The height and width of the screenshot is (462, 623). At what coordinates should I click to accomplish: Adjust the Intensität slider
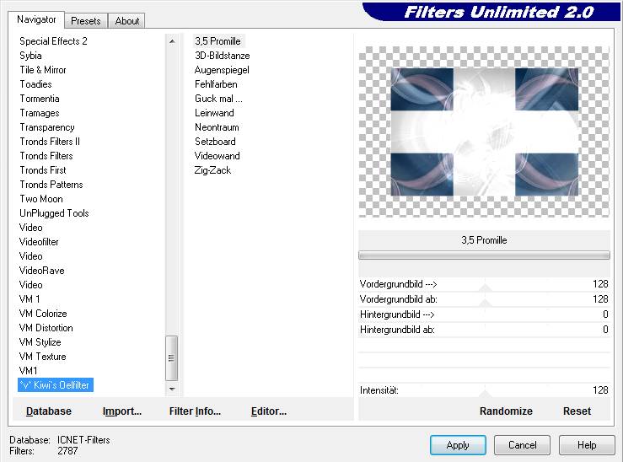485,390
